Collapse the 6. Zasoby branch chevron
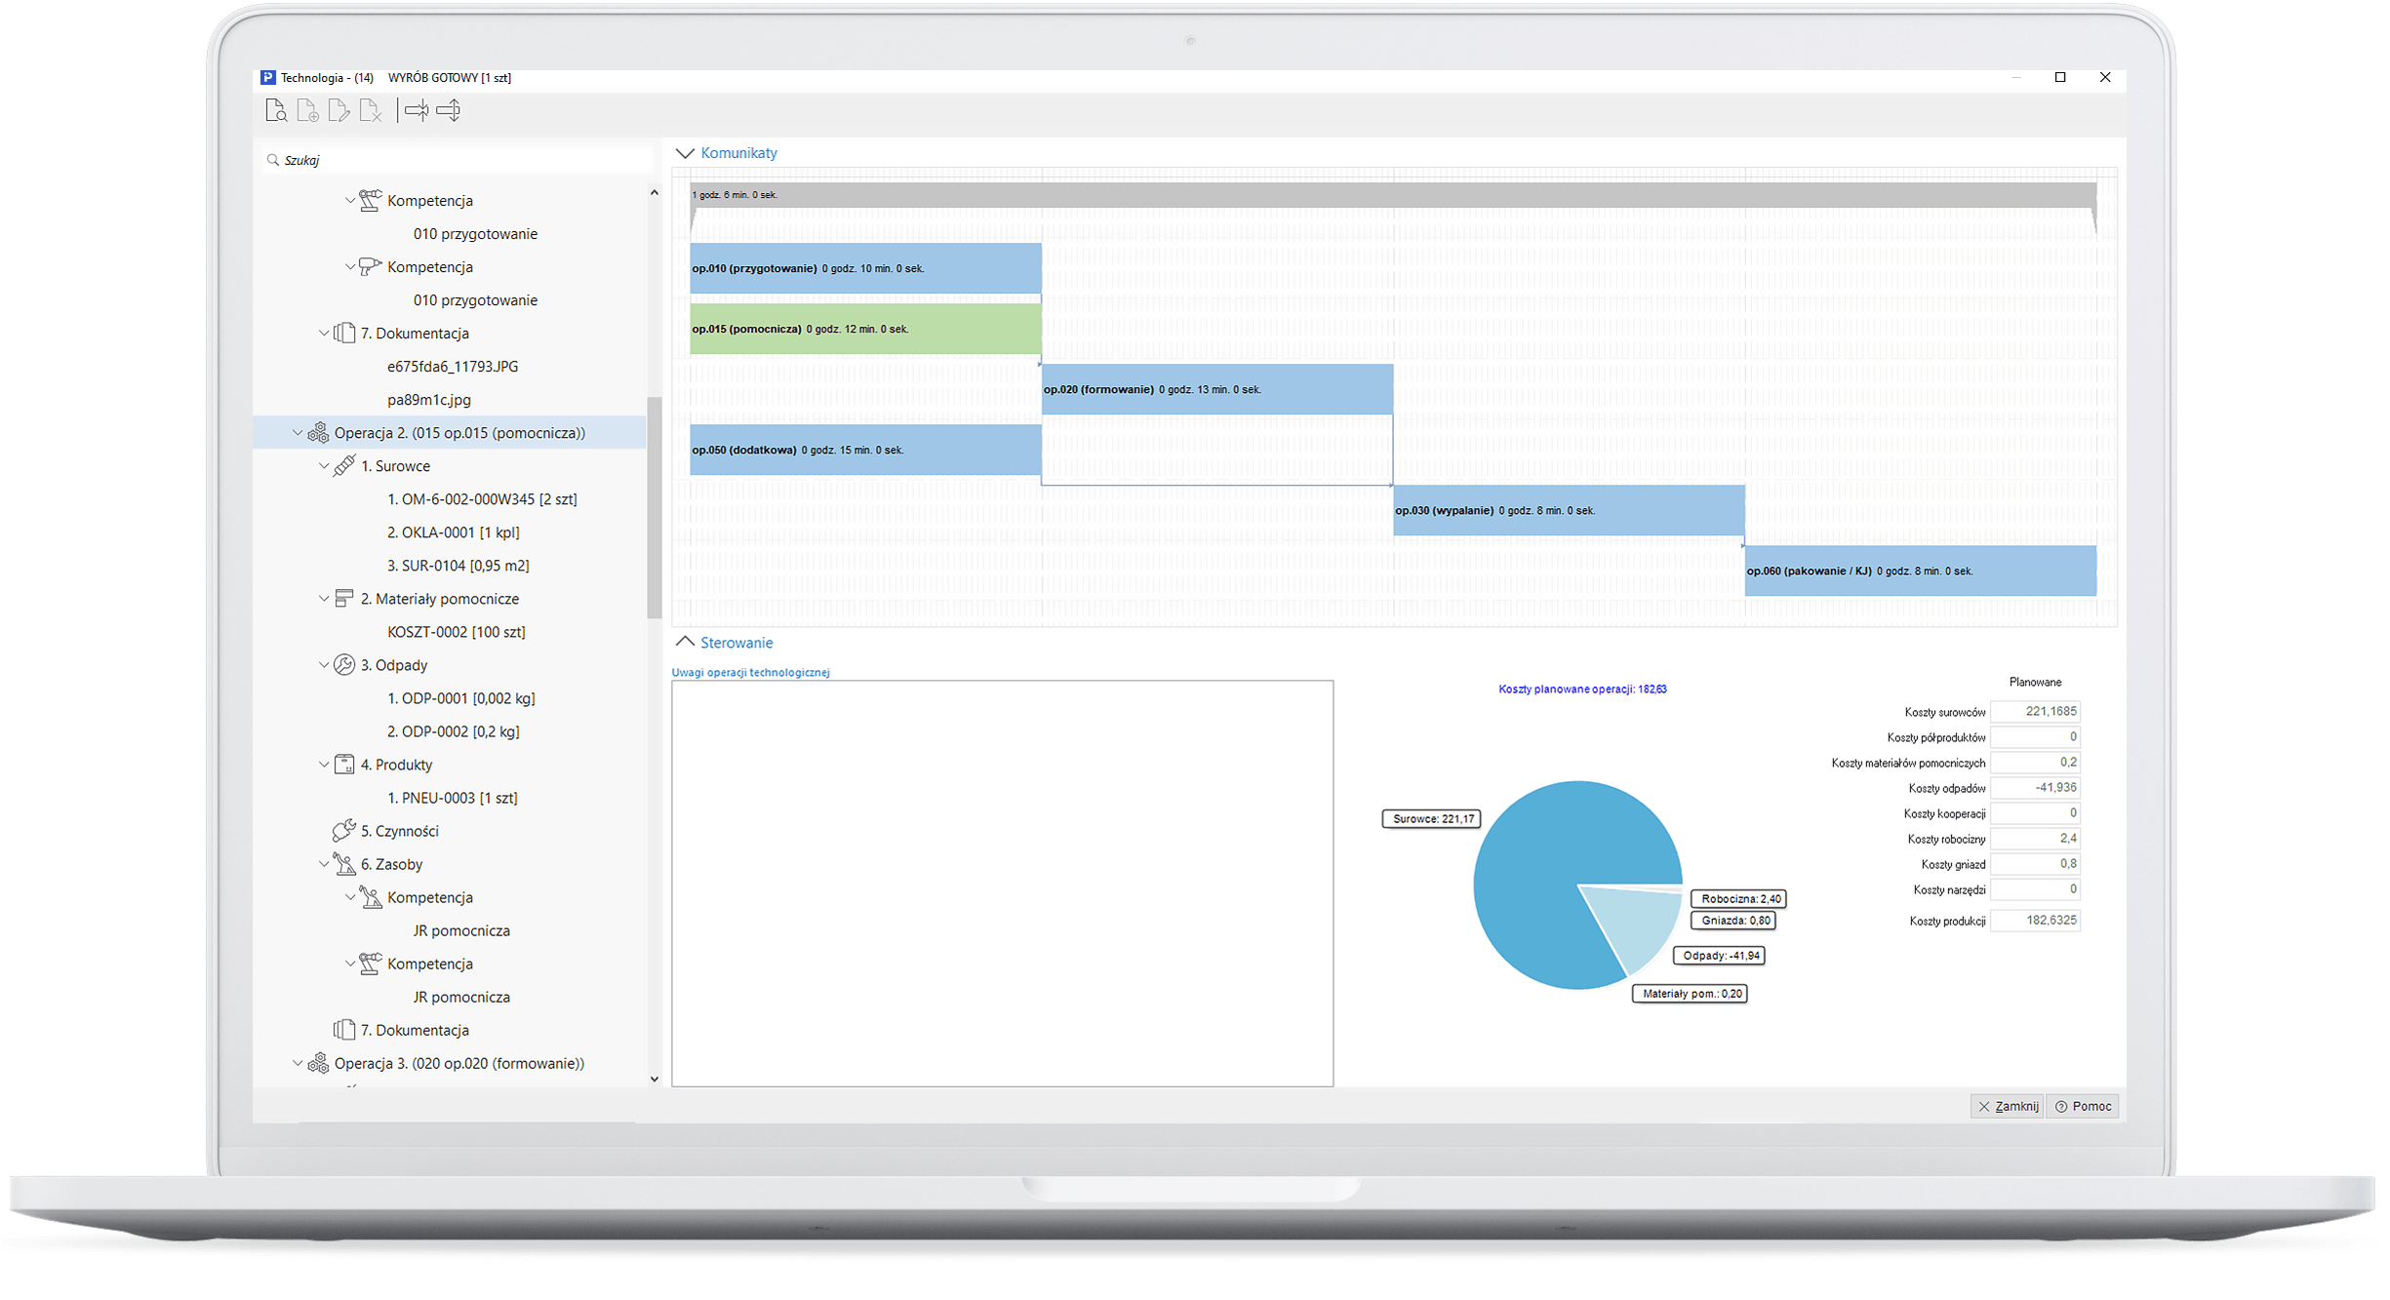The height and width of the screenshot is (1300, 2390). (x=324, y=864)
